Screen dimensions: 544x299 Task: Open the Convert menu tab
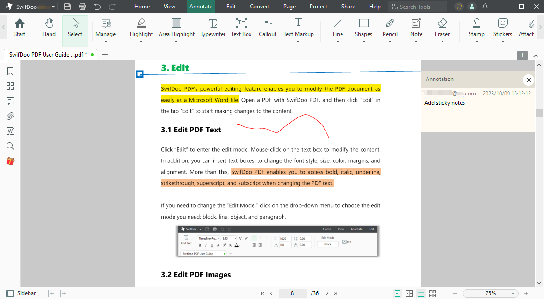click(260, 7)
